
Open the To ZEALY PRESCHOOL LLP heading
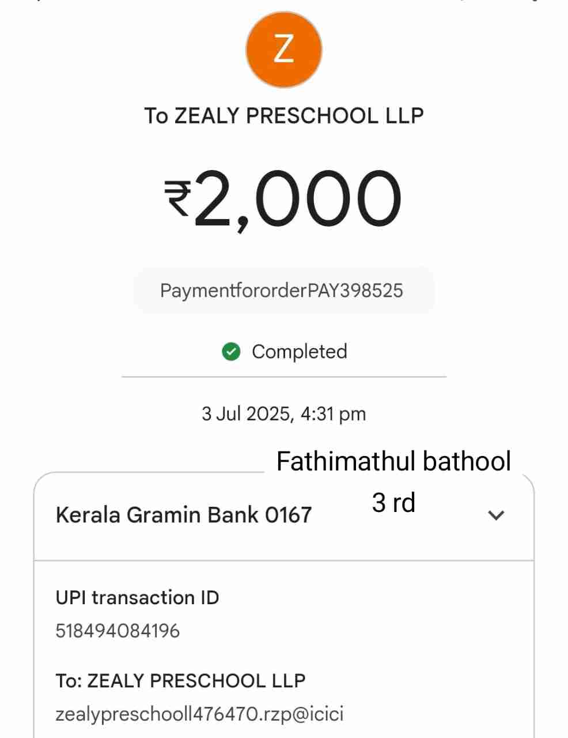[x=284, y=116]
